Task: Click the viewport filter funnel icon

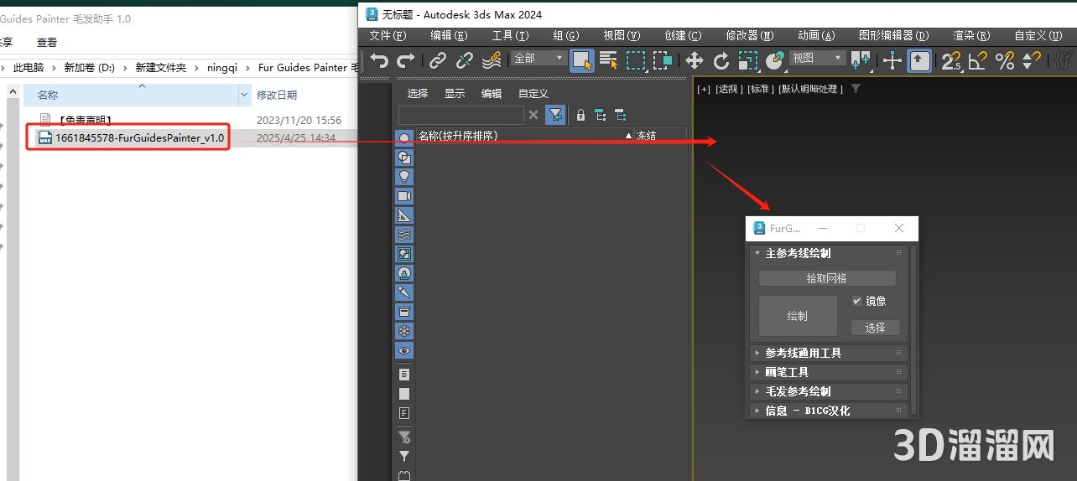Action: click(x=856, y=88)
